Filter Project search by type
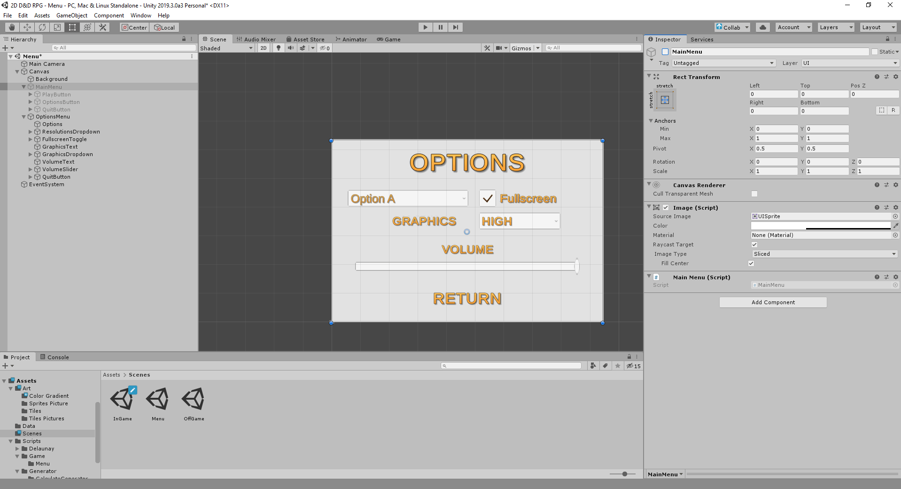The width and height of the screenshot is (901, 489). (x=593, y=366)
